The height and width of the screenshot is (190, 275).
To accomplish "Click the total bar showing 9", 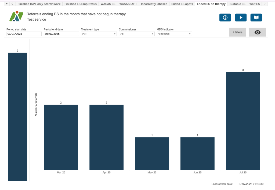I will pyautogui.click(x=17, y=116).
